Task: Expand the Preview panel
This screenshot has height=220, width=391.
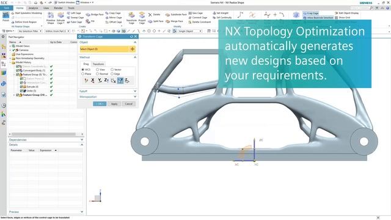Action: [x=82, y=212]
